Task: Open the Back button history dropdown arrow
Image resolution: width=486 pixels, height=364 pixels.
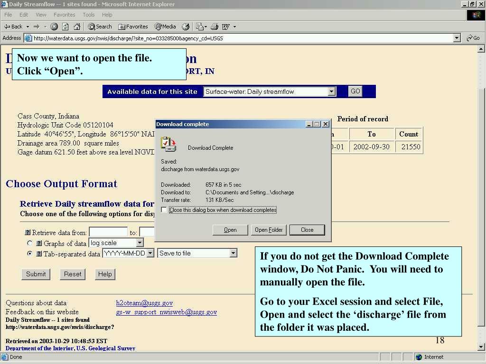Action: [28, 27]
